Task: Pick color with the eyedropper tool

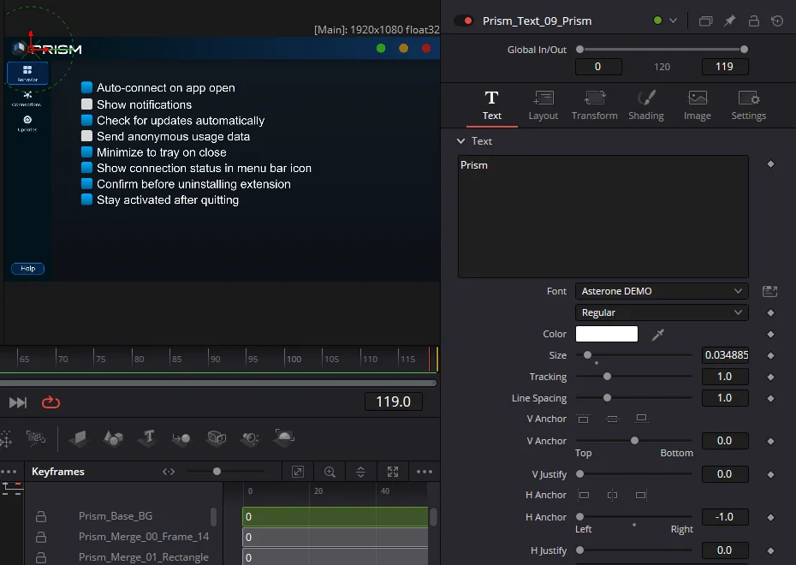Action: pos(658,334)
